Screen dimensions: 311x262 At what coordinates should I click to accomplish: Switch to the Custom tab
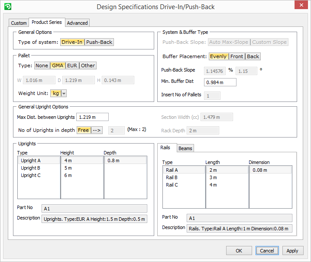point(19,23)
